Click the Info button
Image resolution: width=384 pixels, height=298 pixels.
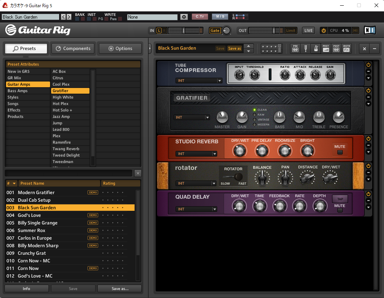(27, 289)
